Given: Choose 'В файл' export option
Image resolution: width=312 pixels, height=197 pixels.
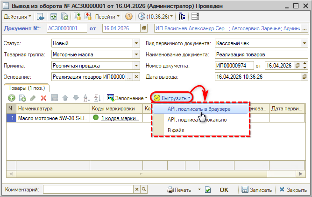Looking at the screenshot, I should point(176,130).
